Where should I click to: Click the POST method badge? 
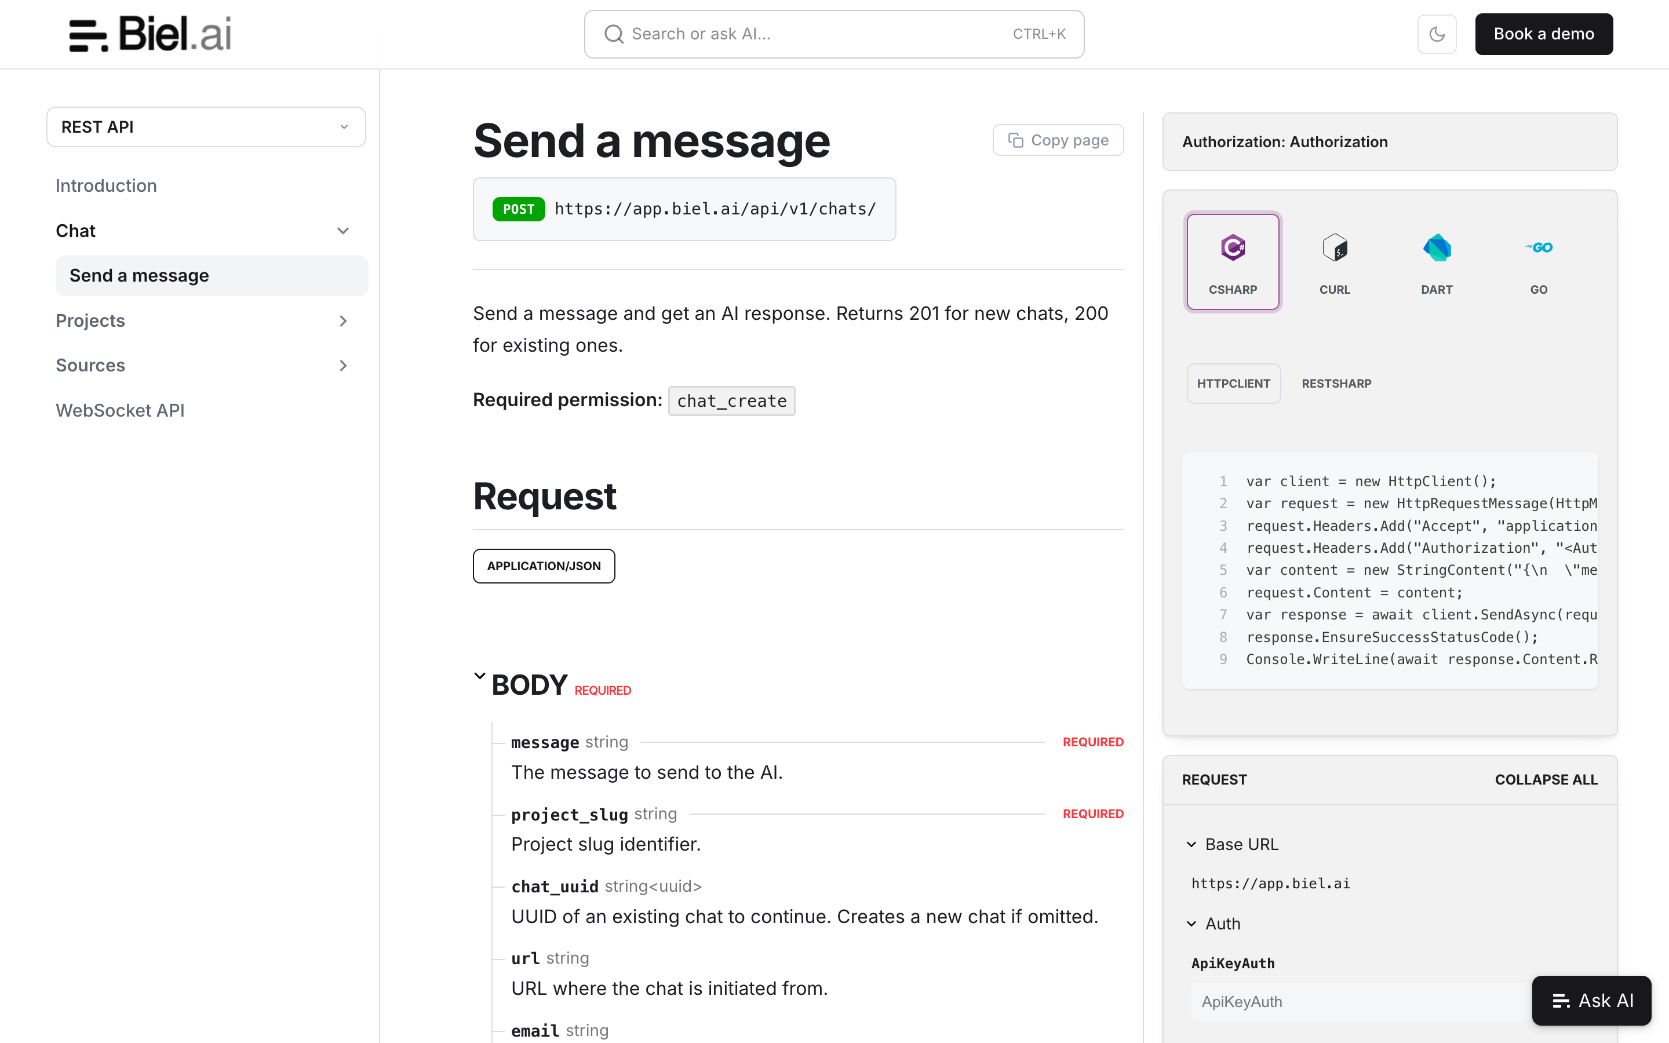click(519, 209)
